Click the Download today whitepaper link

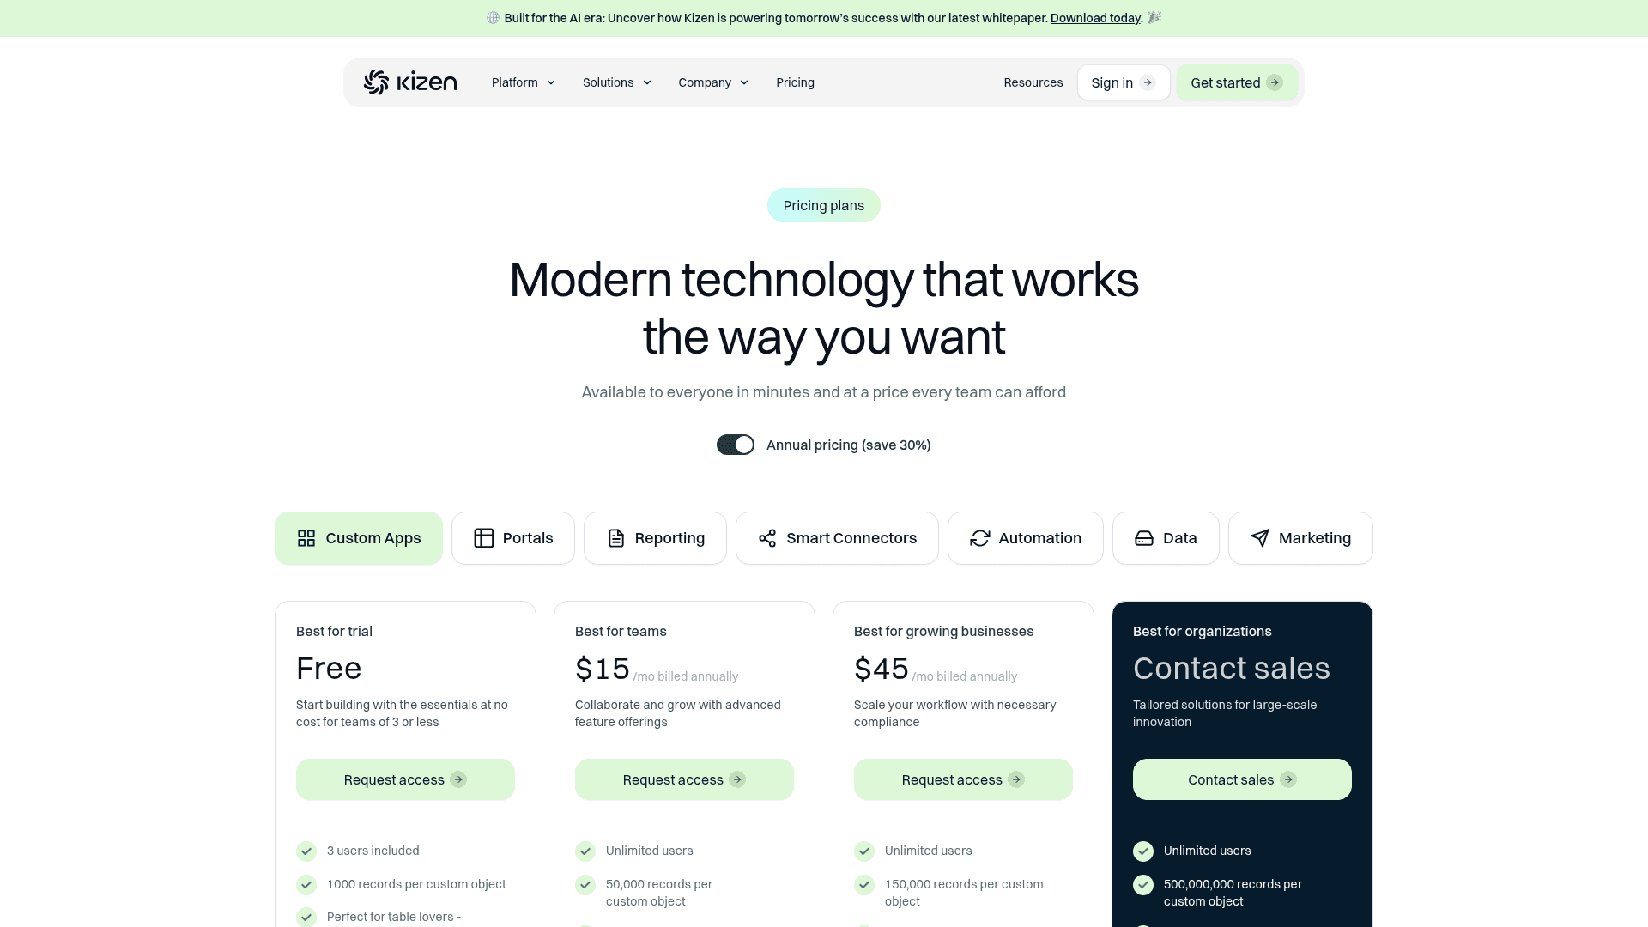click(1094, 17)
